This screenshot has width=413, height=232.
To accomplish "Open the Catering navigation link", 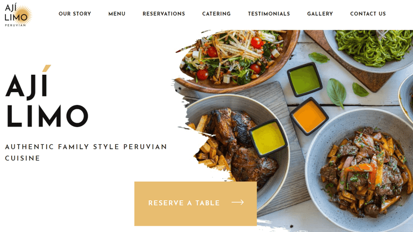I will point(216,13).
